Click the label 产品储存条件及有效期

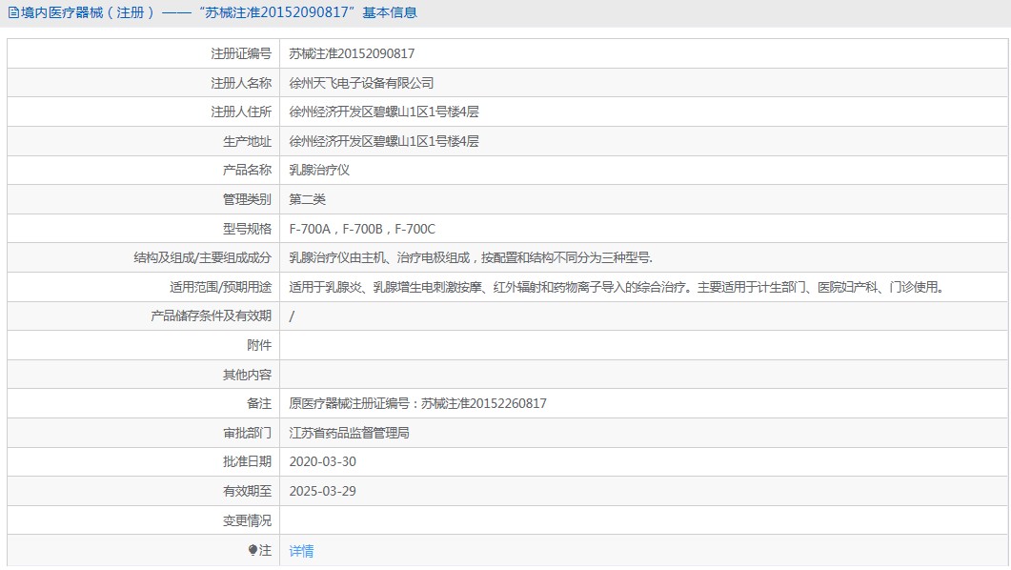click(x=211, y=316)
